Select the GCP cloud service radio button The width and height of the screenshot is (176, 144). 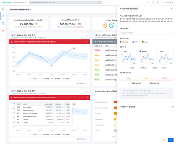130,42
